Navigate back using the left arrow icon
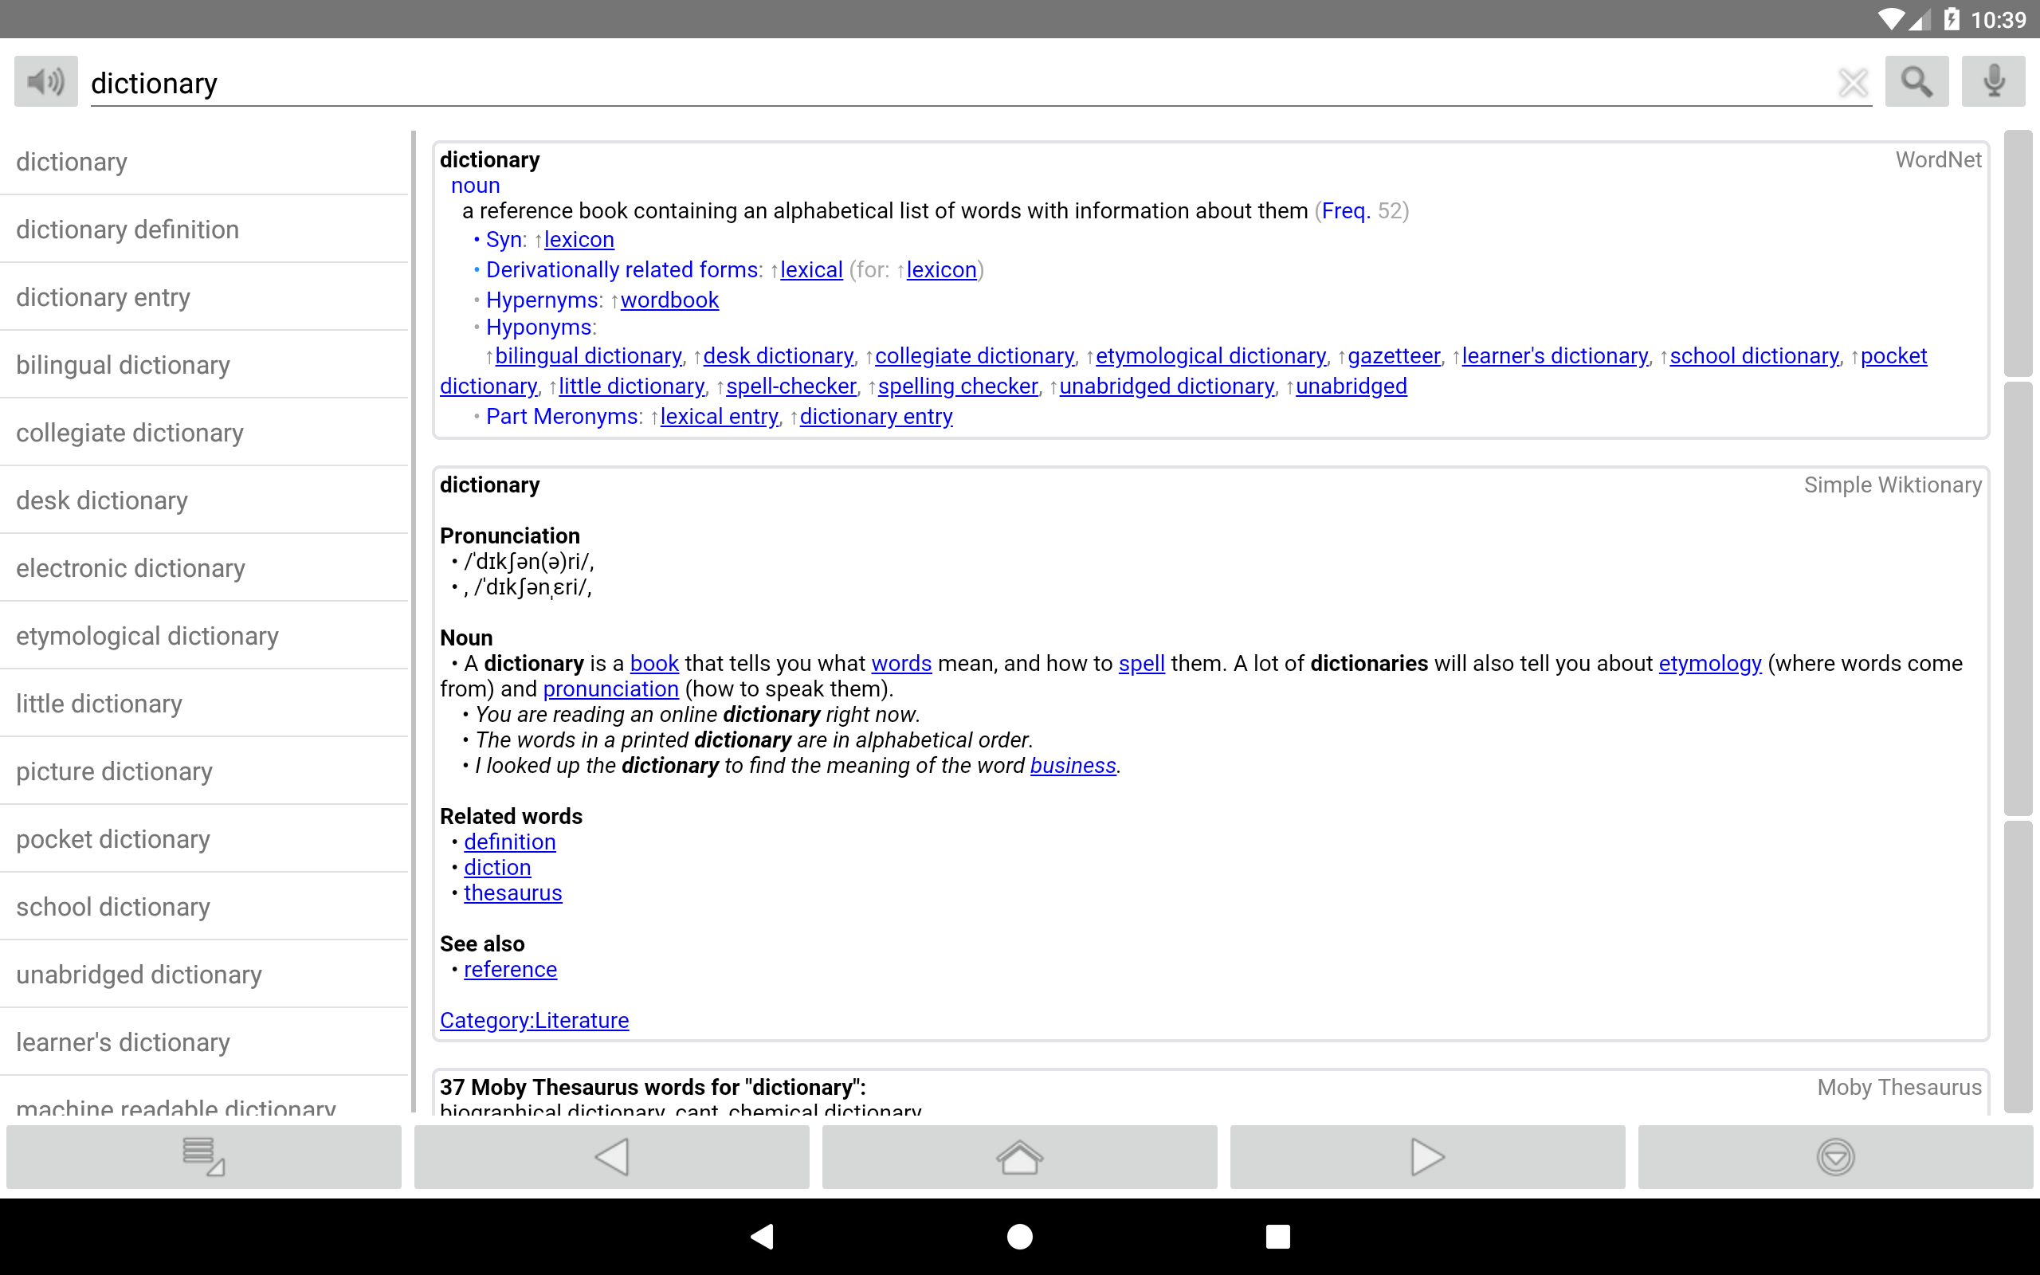 [611, 1156]
